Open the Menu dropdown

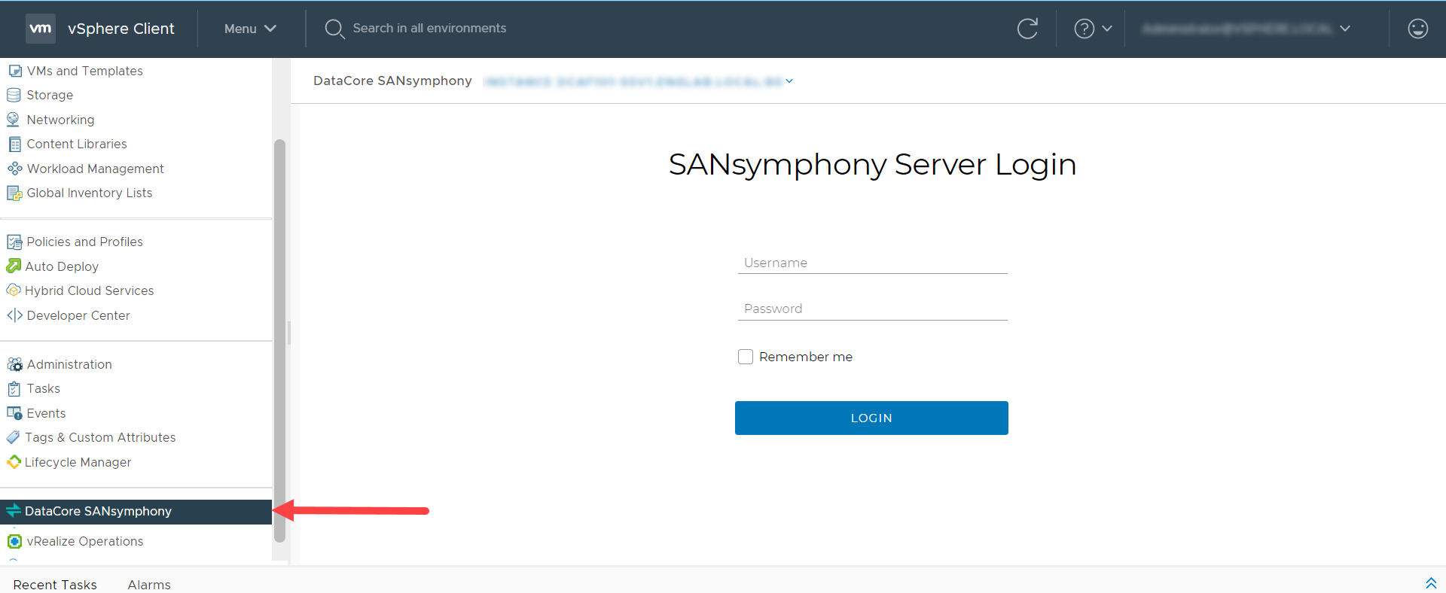[250, 29]
